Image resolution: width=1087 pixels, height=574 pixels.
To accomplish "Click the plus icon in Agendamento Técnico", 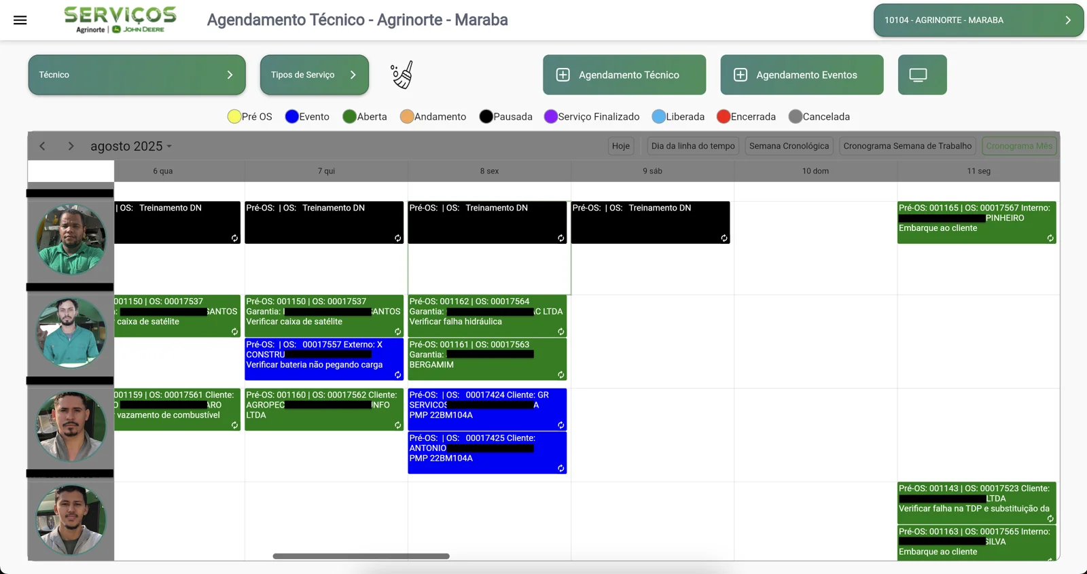I will pos(563,75).
